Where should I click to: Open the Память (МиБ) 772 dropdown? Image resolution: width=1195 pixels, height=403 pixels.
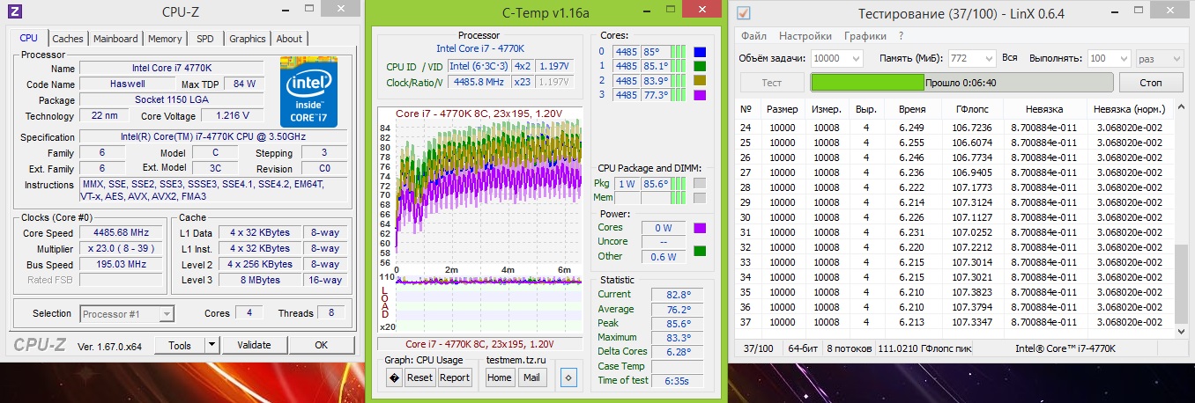[x=972, y=58]
